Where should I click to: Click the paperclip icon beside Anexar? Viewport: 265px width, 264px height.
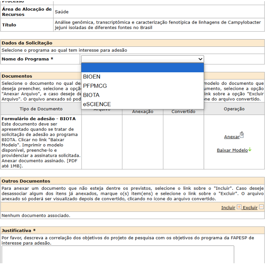coord(242,135)
